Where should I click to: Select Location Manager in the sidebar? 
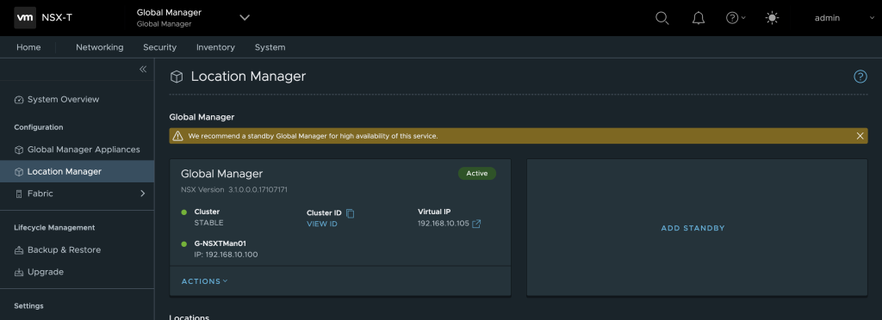pyautogui.click(x=77, y=171)
